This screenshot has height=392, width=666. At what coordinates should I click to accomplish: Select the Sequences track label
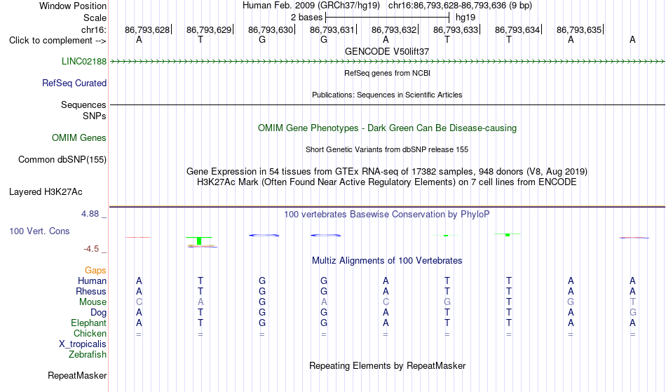pyautogui.click(x=83, y=104)
